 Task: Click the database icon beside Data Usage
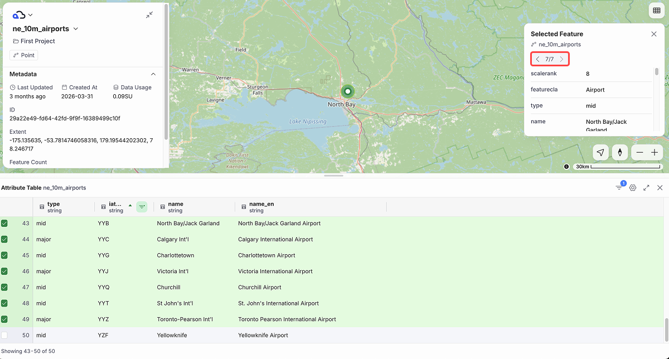(116, 88)
